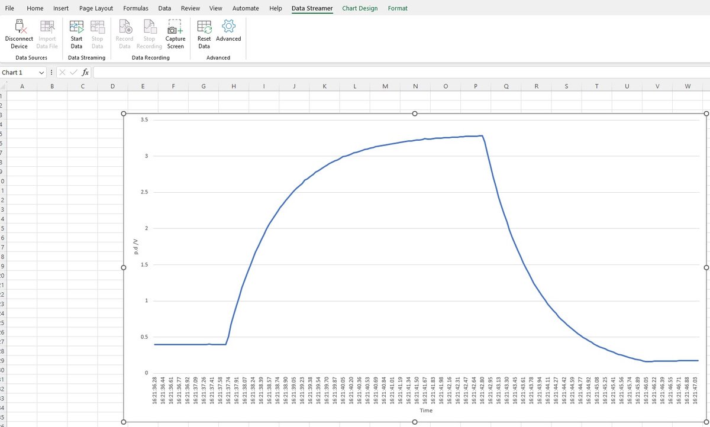This screenshot has height=427, width=710.
Task: Open the Review ribbon tab
Action: click(191, 8)
